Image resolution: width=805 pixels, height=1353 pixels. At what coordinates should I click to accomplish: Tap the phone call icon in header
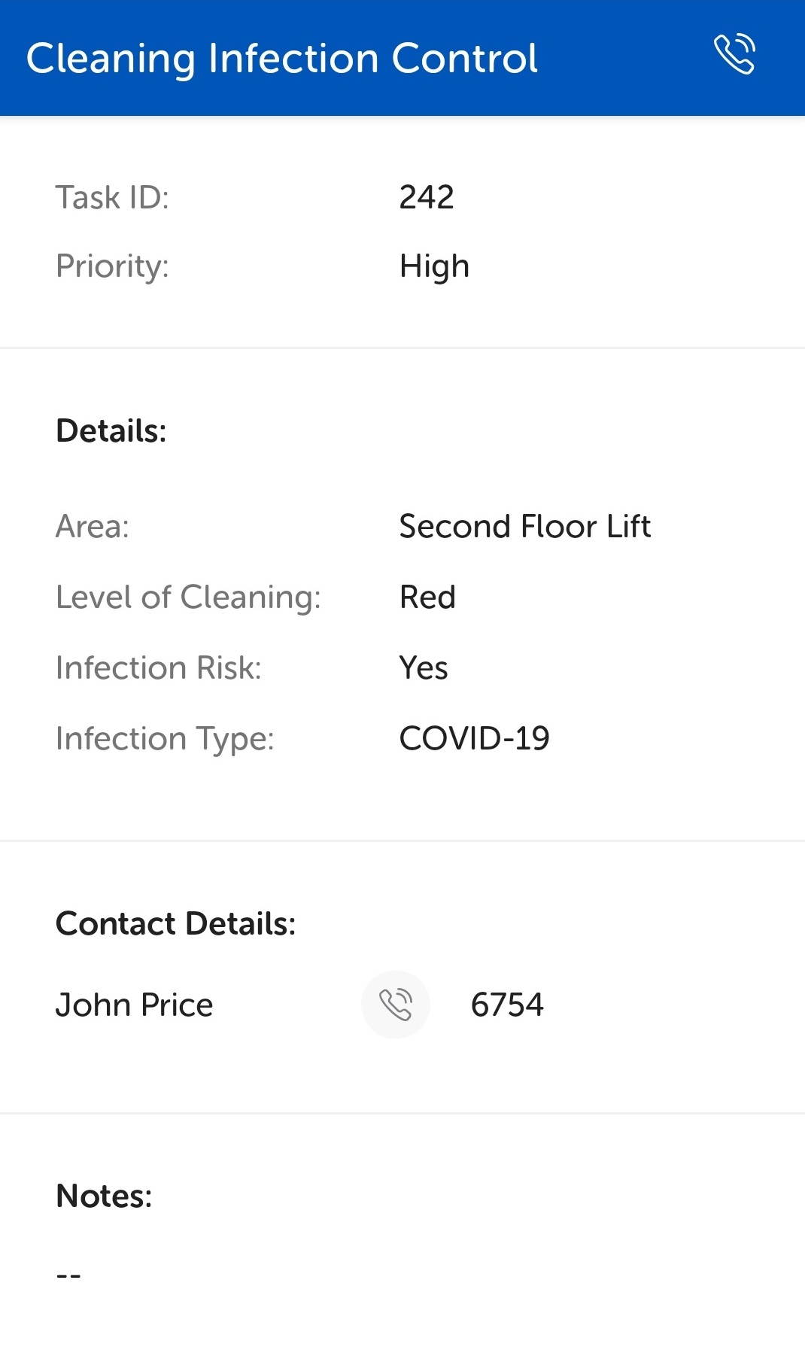(x=734, y=54)
